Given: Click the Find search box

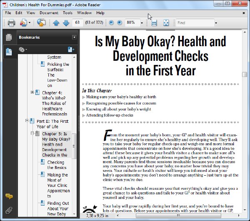Looking at the screenshot, I should (195, 23).
